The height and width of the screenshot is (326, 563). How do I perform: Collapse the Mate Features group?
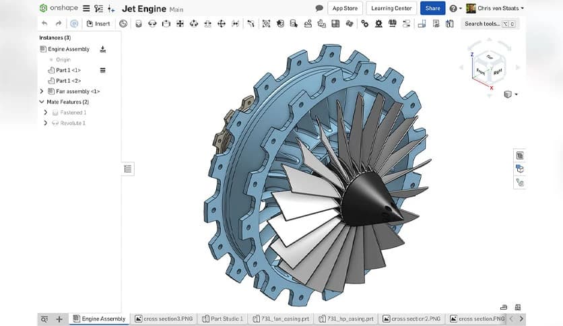point(42,102)
